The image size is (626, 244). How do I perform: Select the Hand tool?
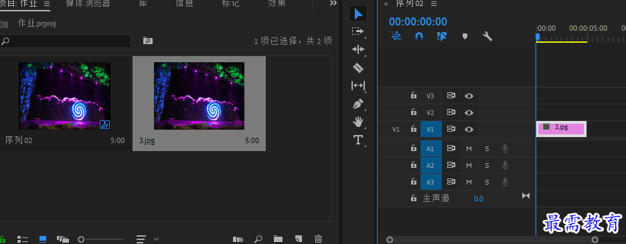(x=358, y=122)
